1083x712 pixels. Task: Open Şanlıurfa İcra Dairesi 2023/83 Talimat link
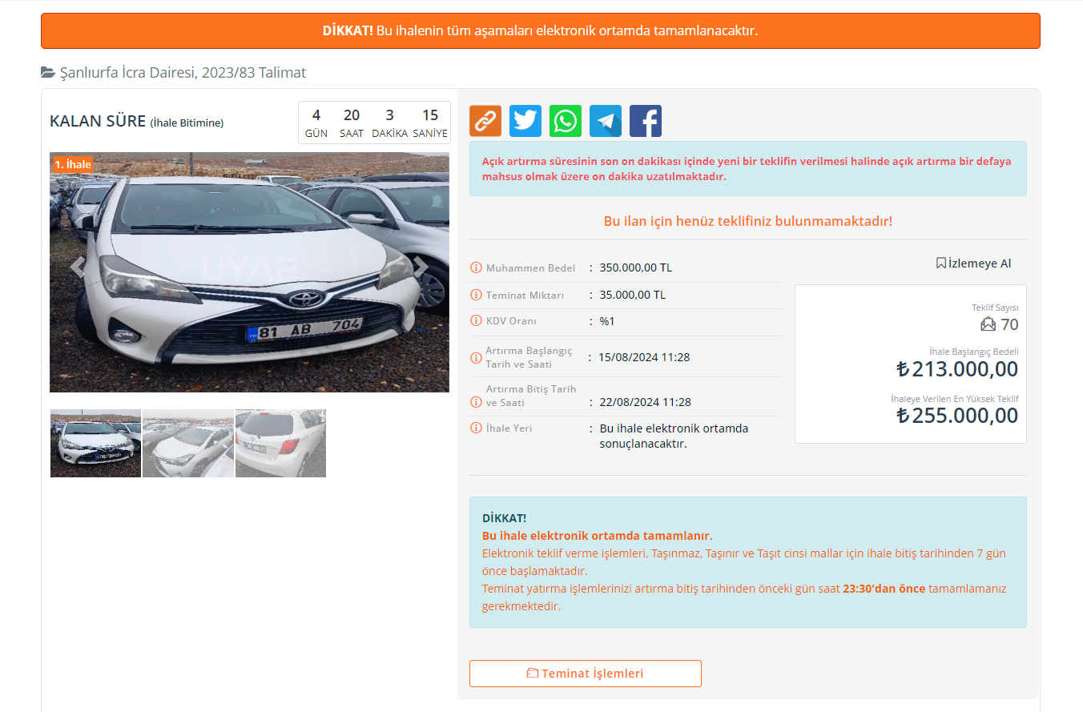point(183,73)
